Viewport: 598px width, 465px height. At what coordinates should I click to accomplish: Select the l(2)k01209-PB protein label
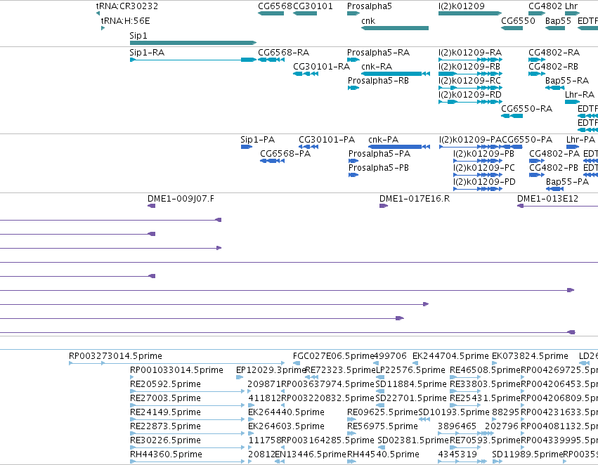click(x=483, y=154)
